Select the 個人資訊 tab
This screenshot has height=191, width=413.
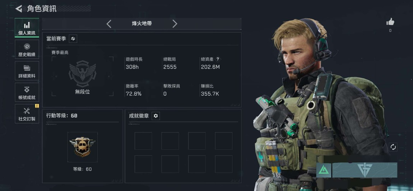pos(27,28)
